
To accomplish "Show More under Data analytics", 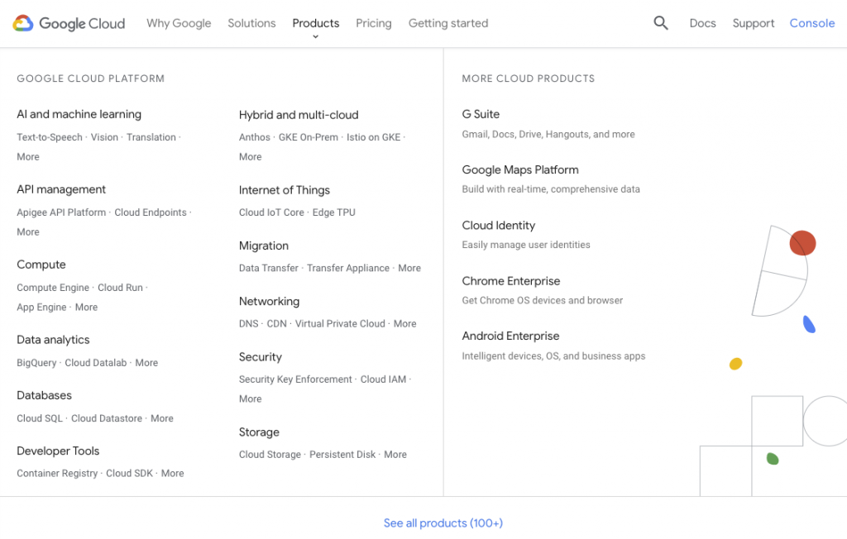I will pos(146,362).
